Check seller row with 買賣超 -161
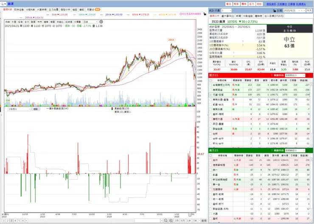This screenshot has width=314, height=224. [x=210, y=160]
